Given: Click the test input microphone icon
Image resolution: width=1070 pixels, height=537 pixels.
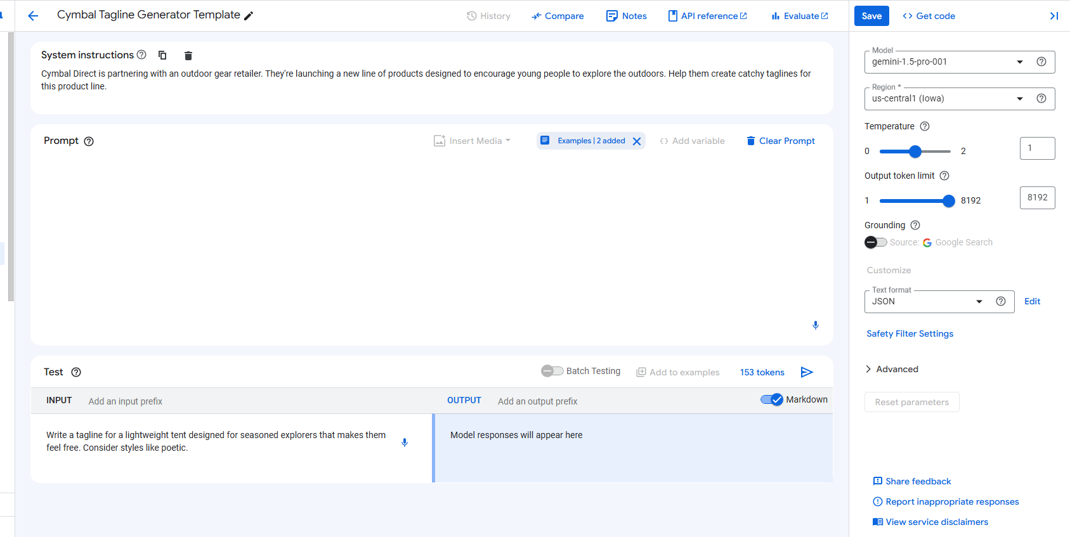Looking at the screenshot, I should point(405,443).
